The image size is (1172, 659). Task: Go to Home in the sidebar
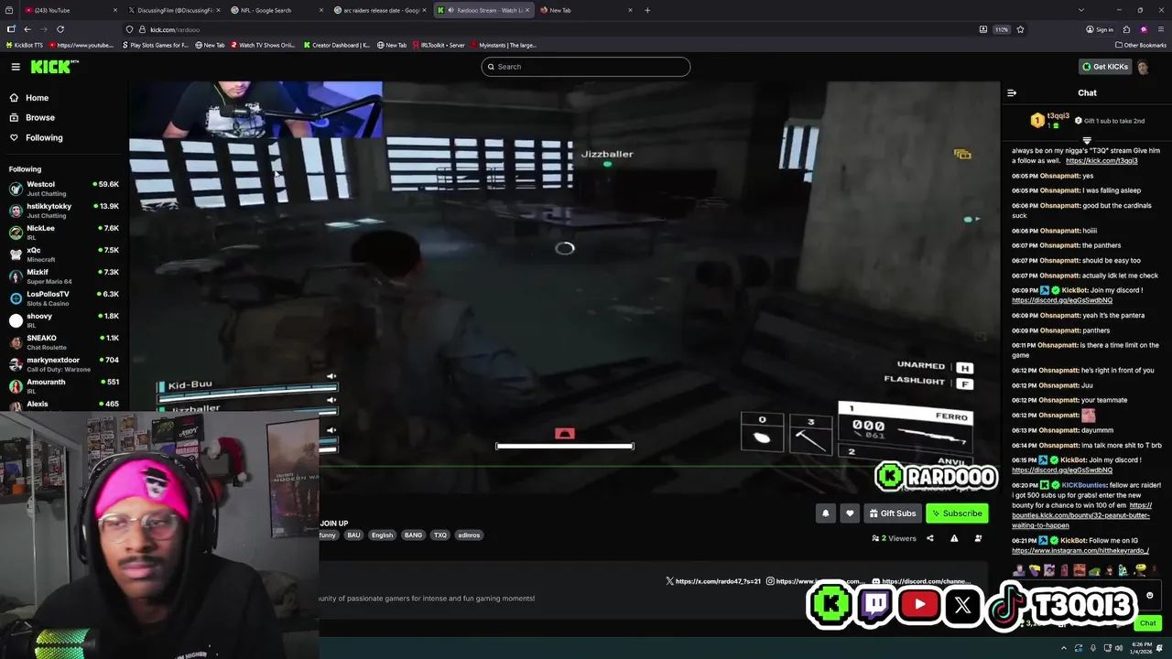tap(37, 98)
